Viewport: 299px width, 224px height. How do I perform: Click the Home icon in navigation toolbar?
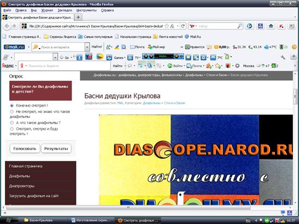tap(271, 26)
